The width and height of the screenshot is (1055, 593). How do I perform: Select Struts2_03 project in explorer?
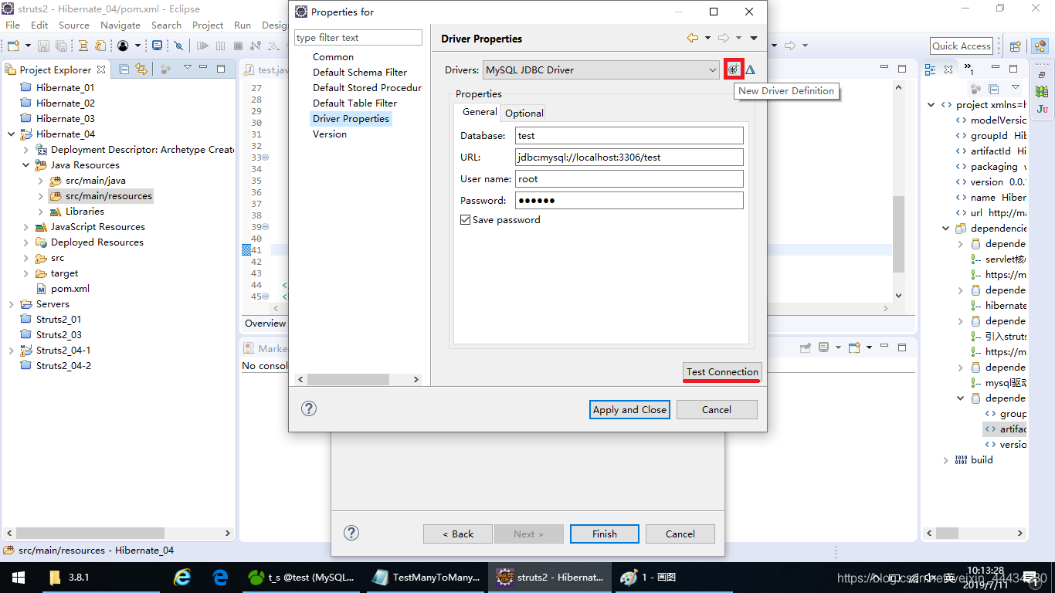click(59, 335)
